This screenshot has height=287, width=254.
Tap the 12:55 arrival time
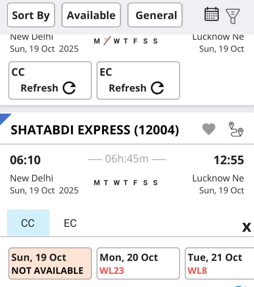coord(228,160)
